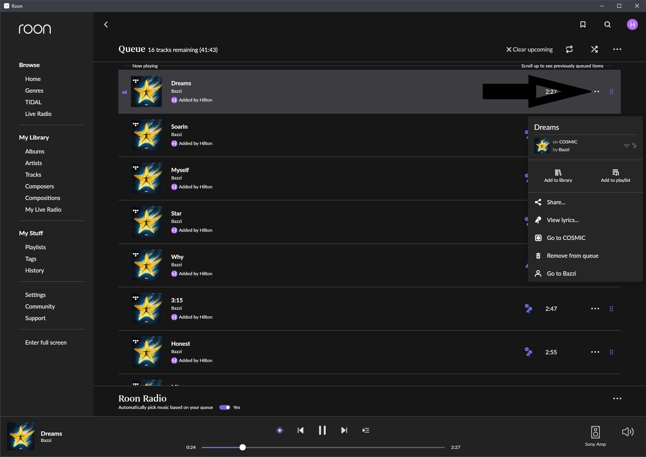Select View lyrics... from context menu
646x457 pixels.
point(585,220)
